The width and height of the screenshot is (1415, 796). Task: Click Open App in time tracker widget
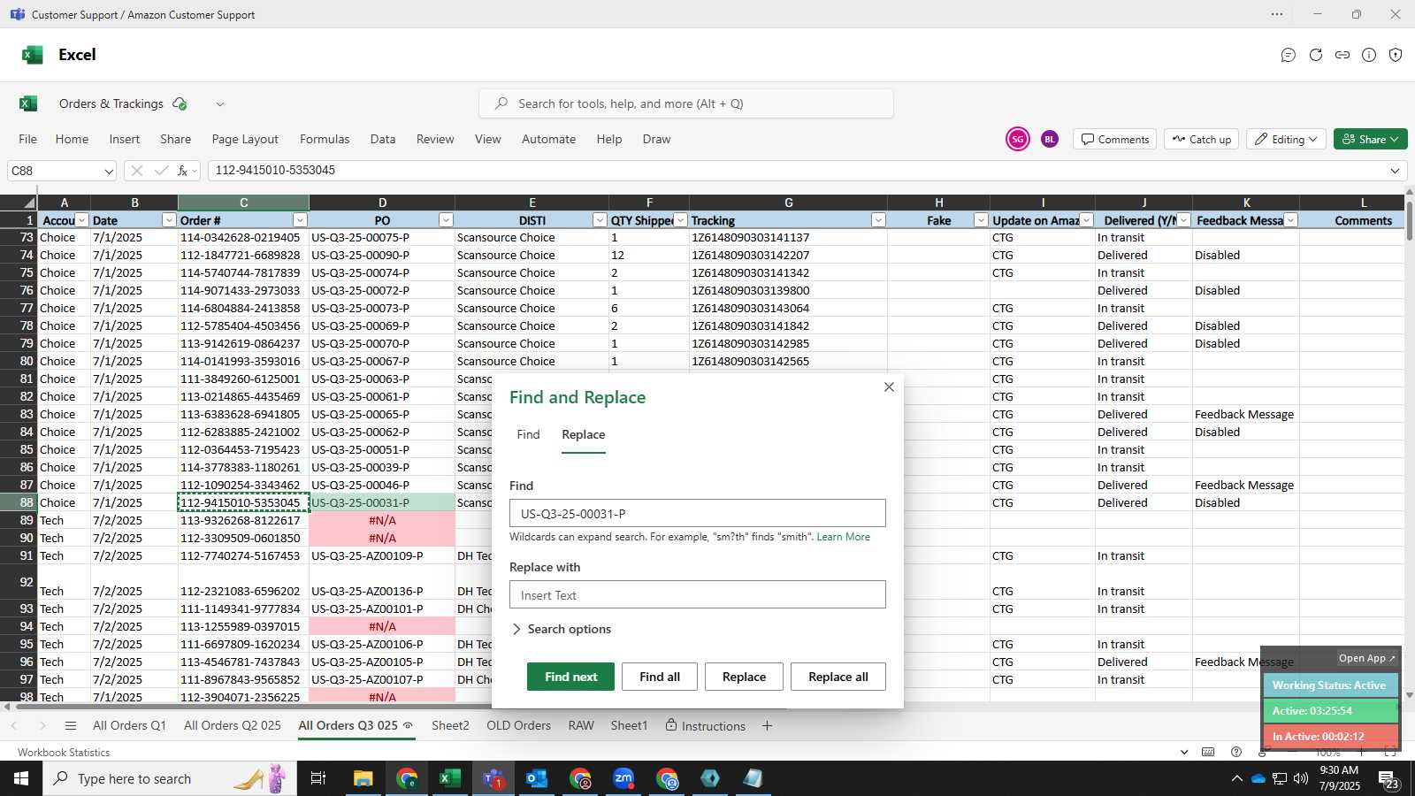click(x=1366, y=658)
